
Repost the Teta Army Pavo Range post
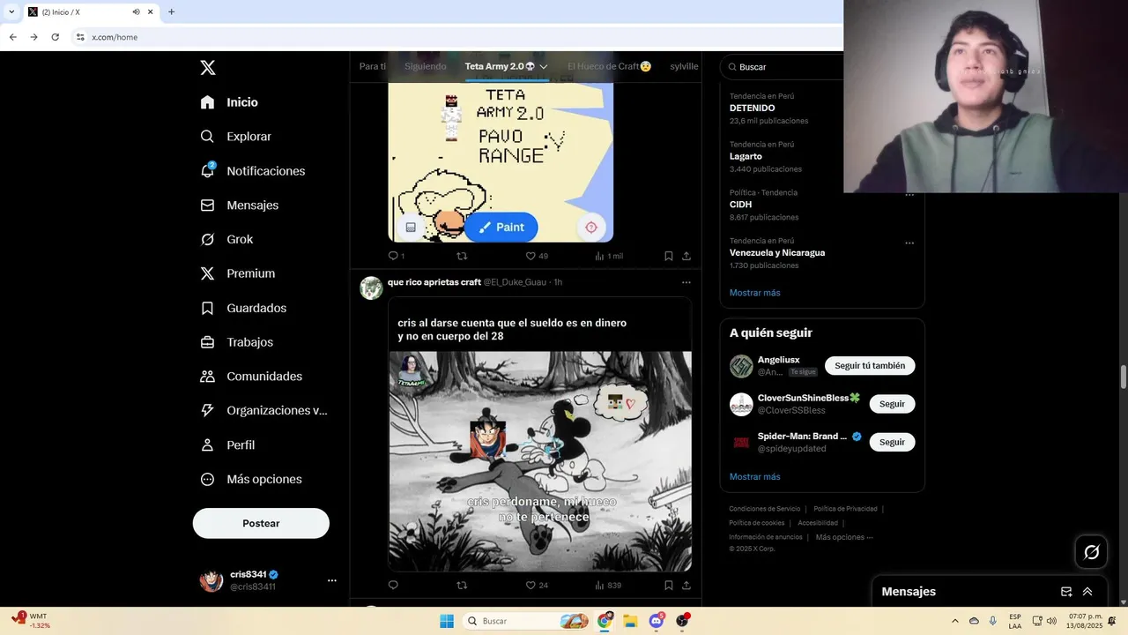(x=462, y=256)
